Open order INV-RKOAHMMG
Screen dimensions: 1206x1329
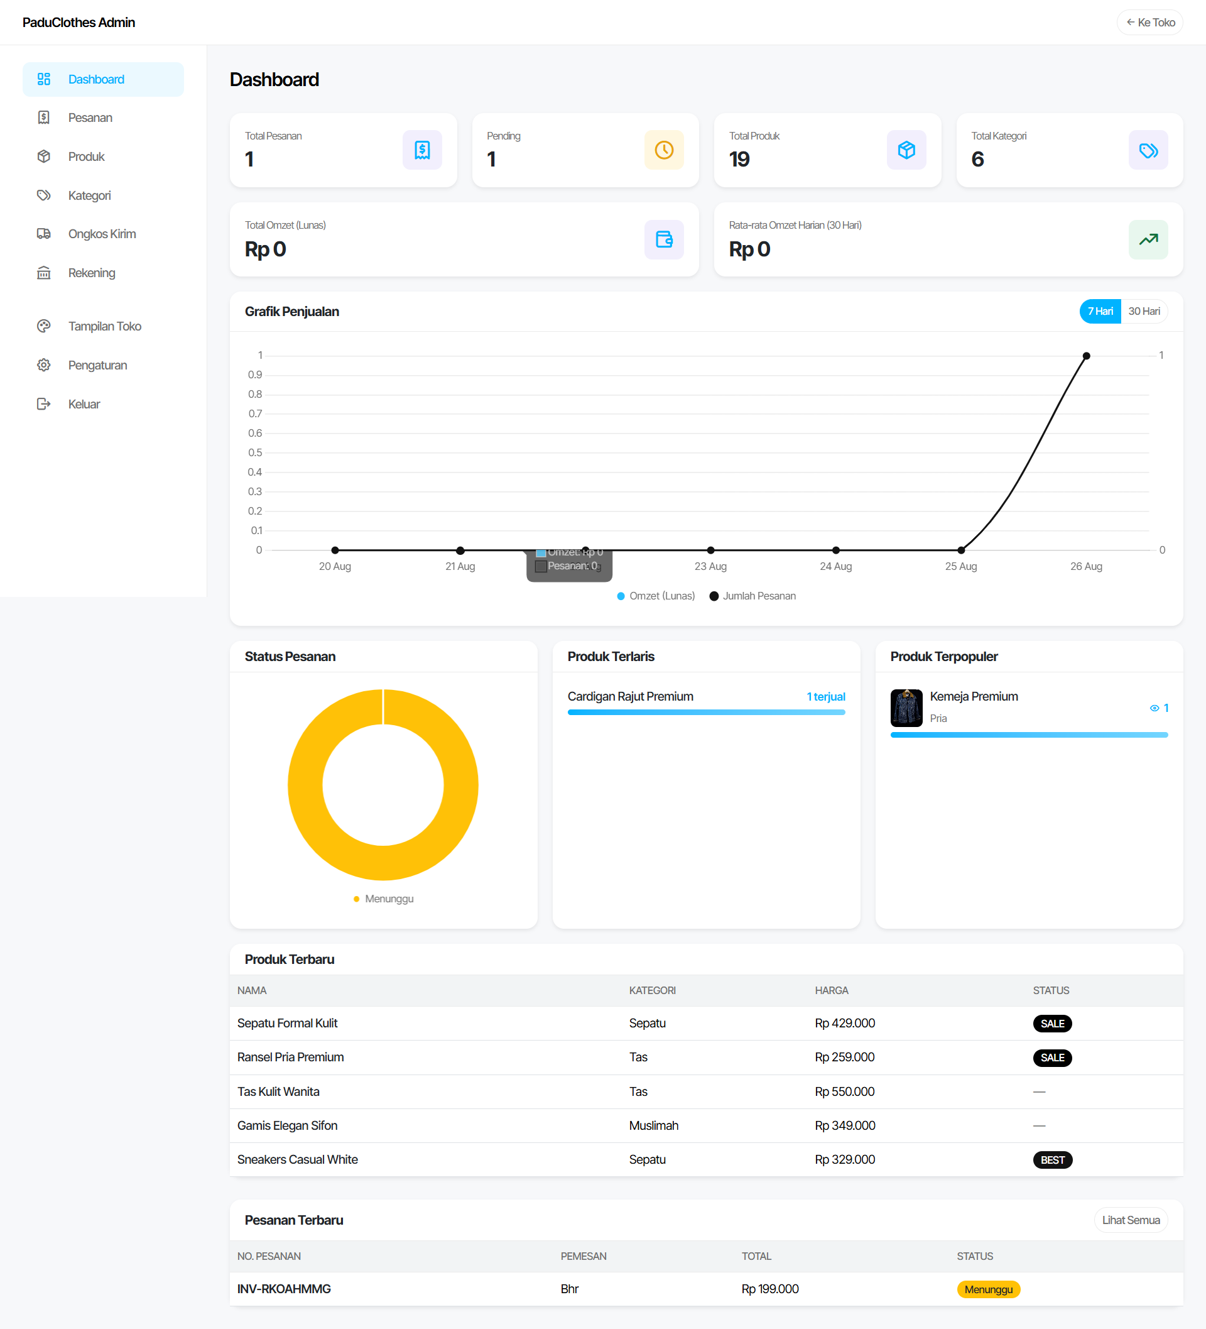[x=284, y=1289]
